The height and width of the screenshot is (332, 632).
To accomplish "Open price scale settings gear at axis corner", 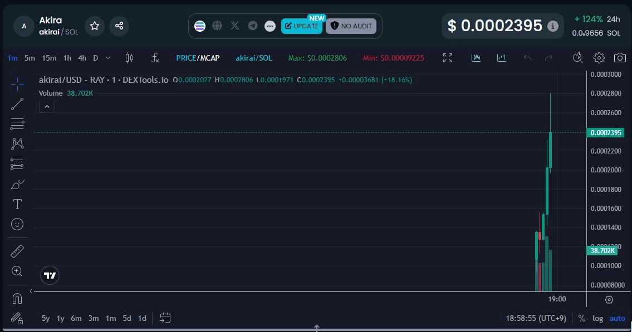I will tap(609, 299).
